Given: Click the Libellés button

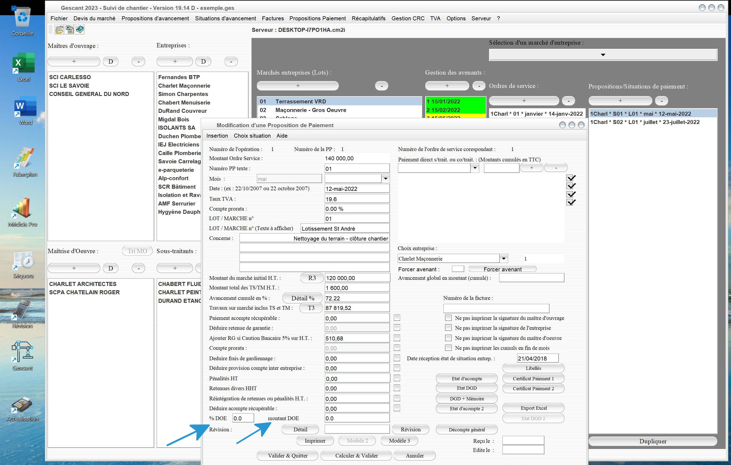Looking at the screenshot, I should tap(533, 368).
